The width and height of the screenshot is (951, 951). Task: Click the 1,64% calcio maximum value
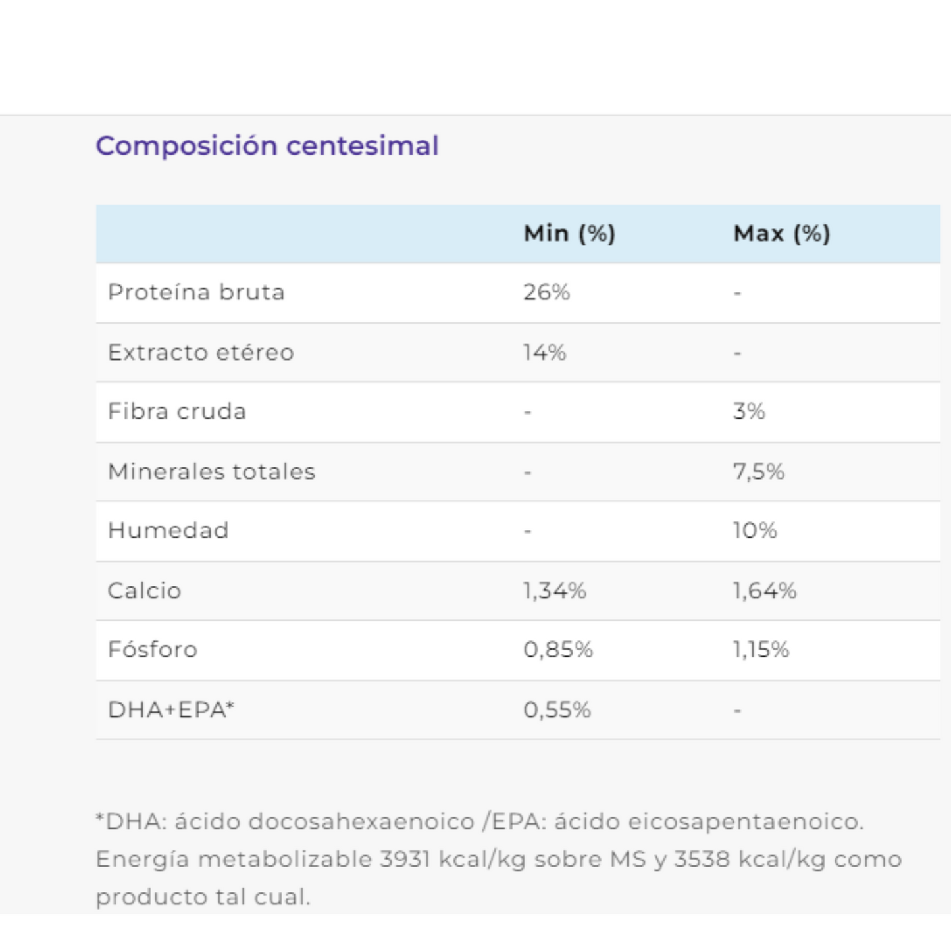click(765, 590)
